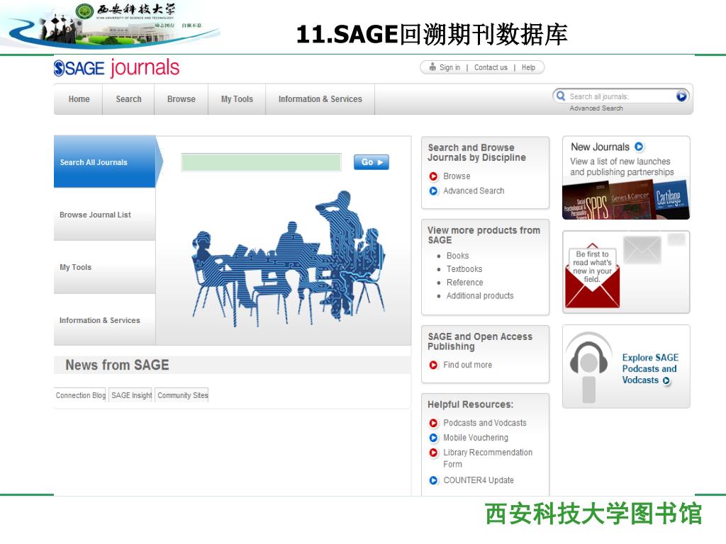Click red bullet icon beside Browse

click(x=433, y=176)
